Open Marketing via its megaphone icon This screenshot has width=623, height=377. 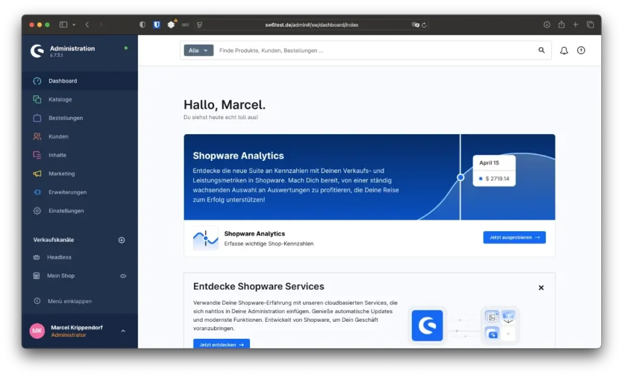(38, 174)
